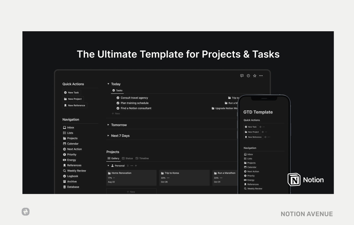Toggle completion on Plan training schedule
This screenshot has height=225, width=354.
coord(118,103)
